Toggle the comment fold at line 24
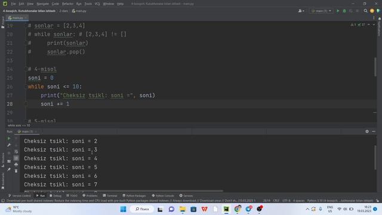382x215 pixels. [26, 69]
